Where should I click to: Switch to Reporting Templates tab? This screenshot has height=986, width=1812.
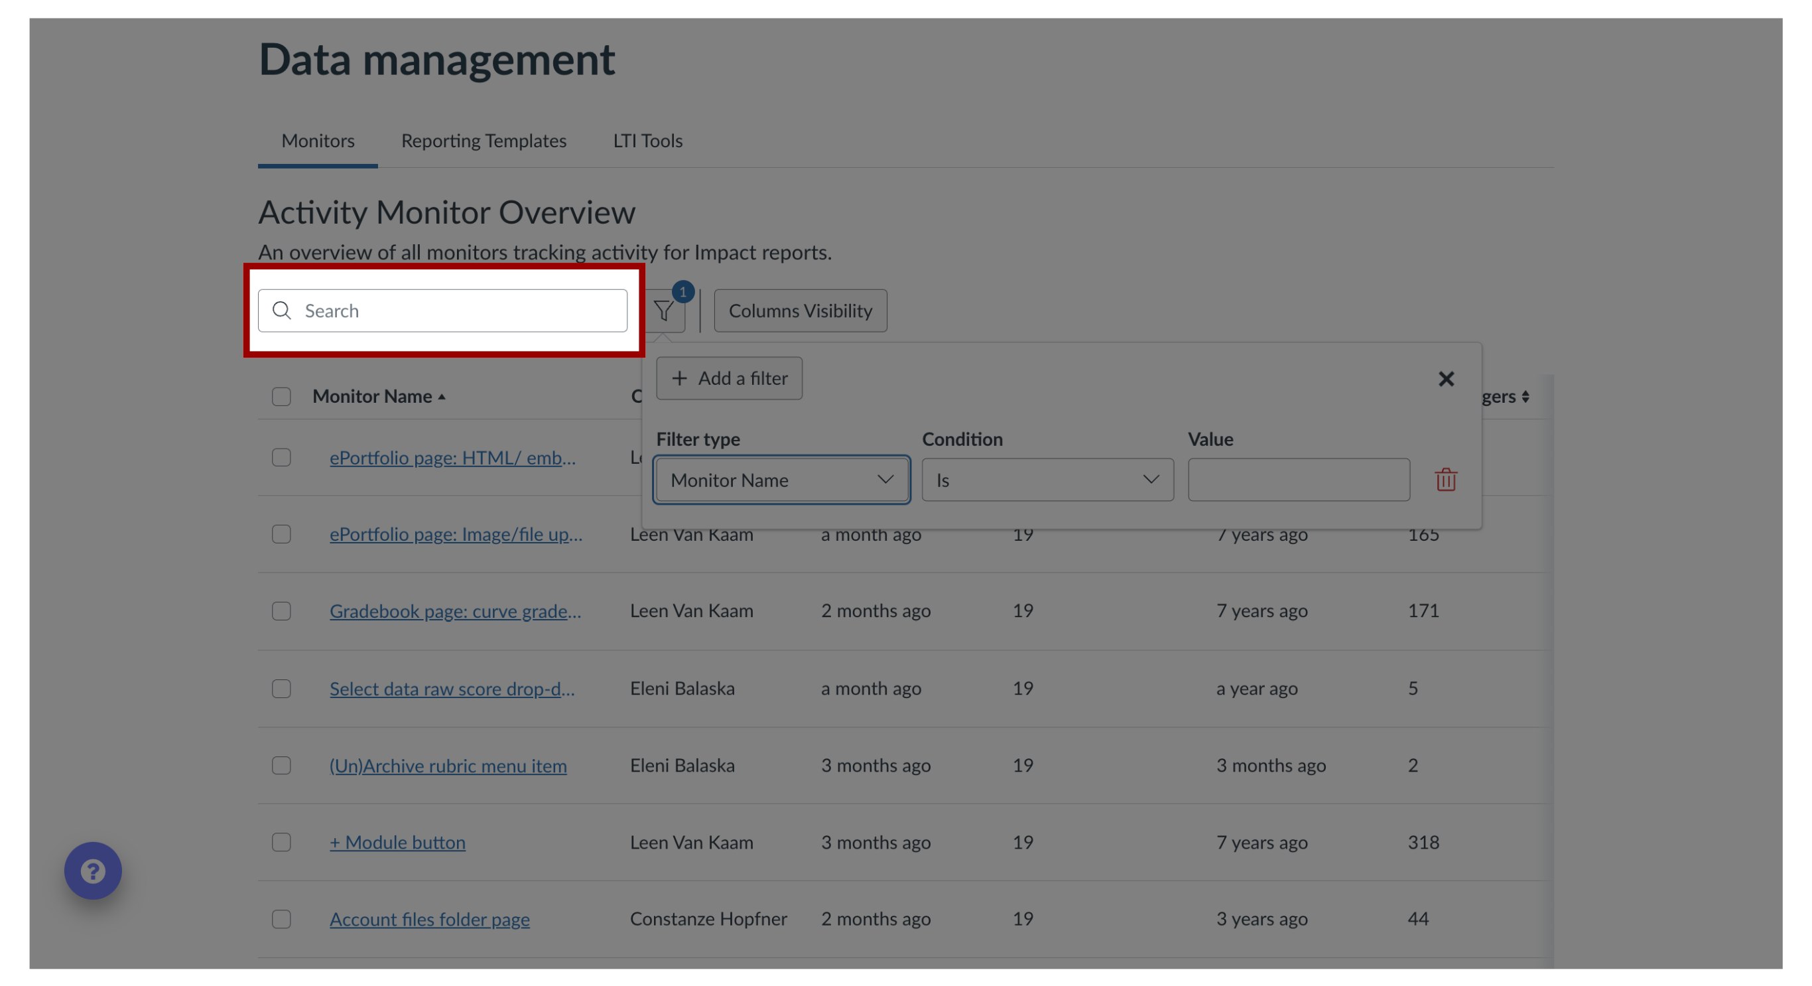[x=484, y=141]
